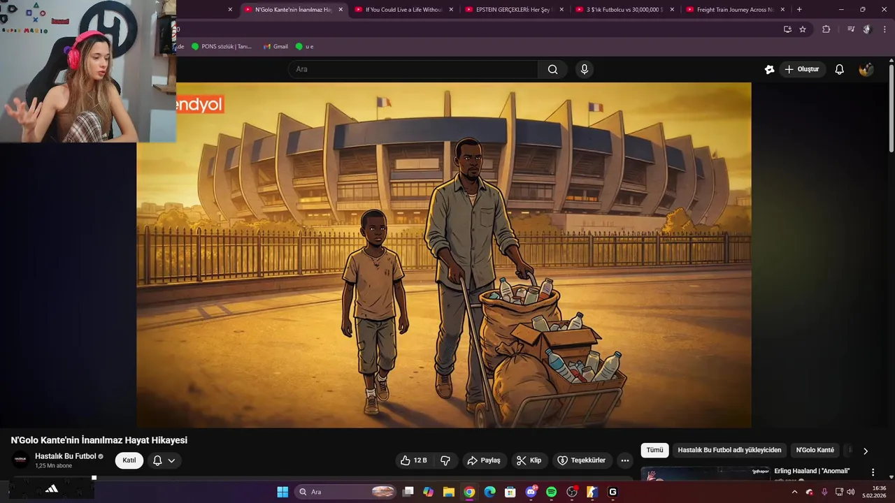Open Chrome three-dot menu
The height and width of the screenshot is (503, 895).
click(885, 29)
